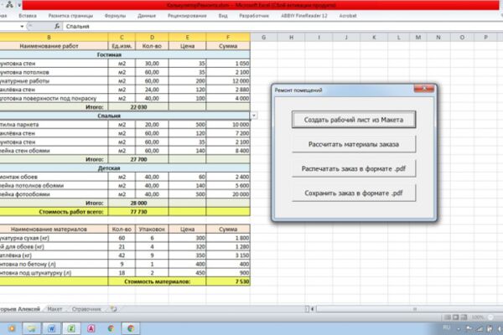Select Page Layout view in status bar
The image size is (503, 335).
(455, 317)
